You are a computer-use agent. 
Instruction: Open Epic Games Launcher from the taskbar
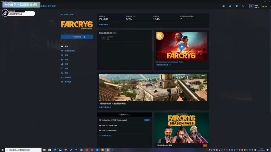point(76,150)
